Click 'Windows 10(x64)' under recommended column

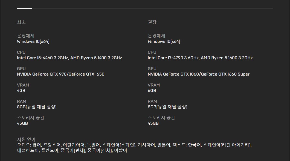[x=164, y=41]
